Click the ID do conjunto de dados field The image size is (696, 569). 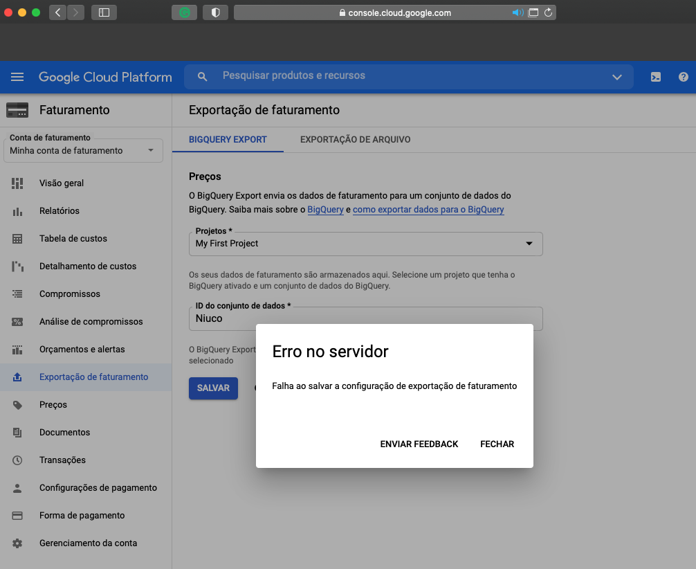(366, 318)
